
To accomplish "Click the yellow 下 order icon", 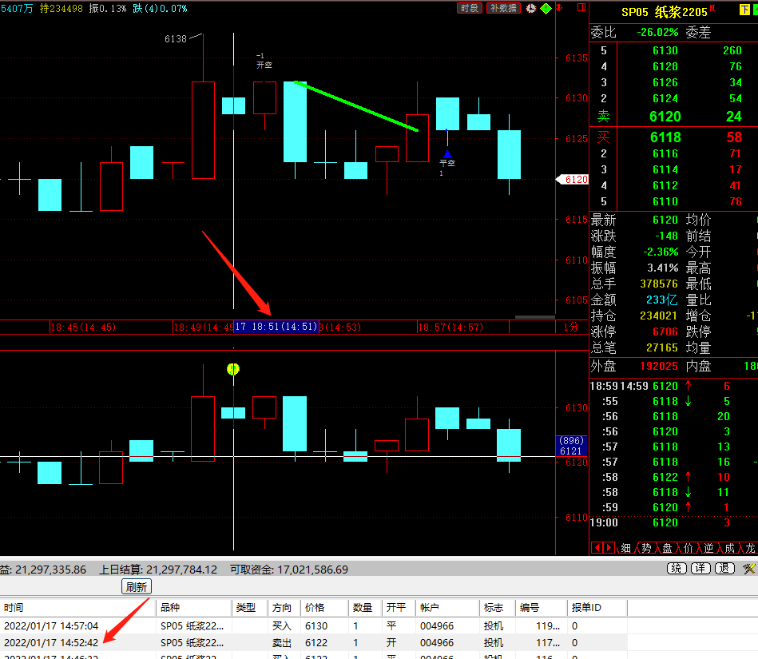I will pos(744,10).
